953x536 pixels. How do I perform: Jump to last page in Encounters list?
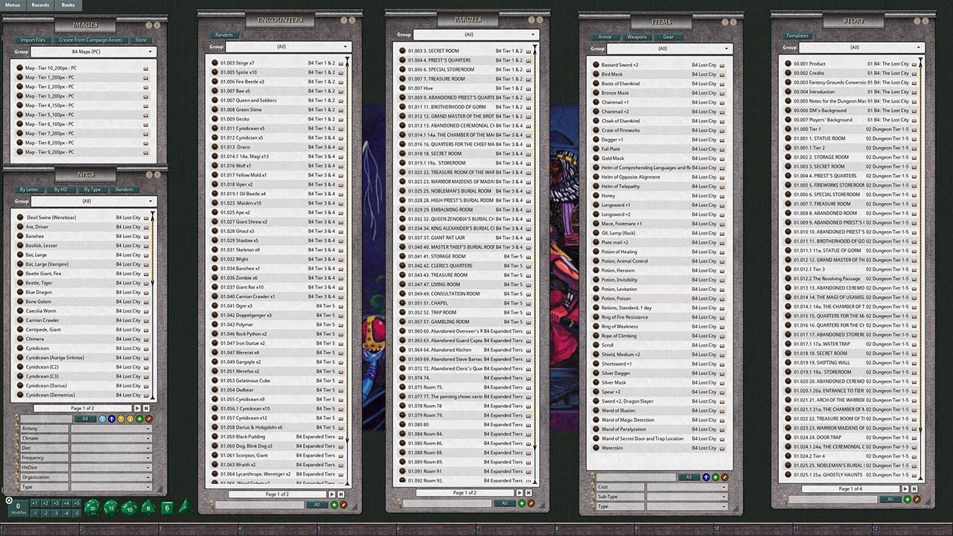341,494
